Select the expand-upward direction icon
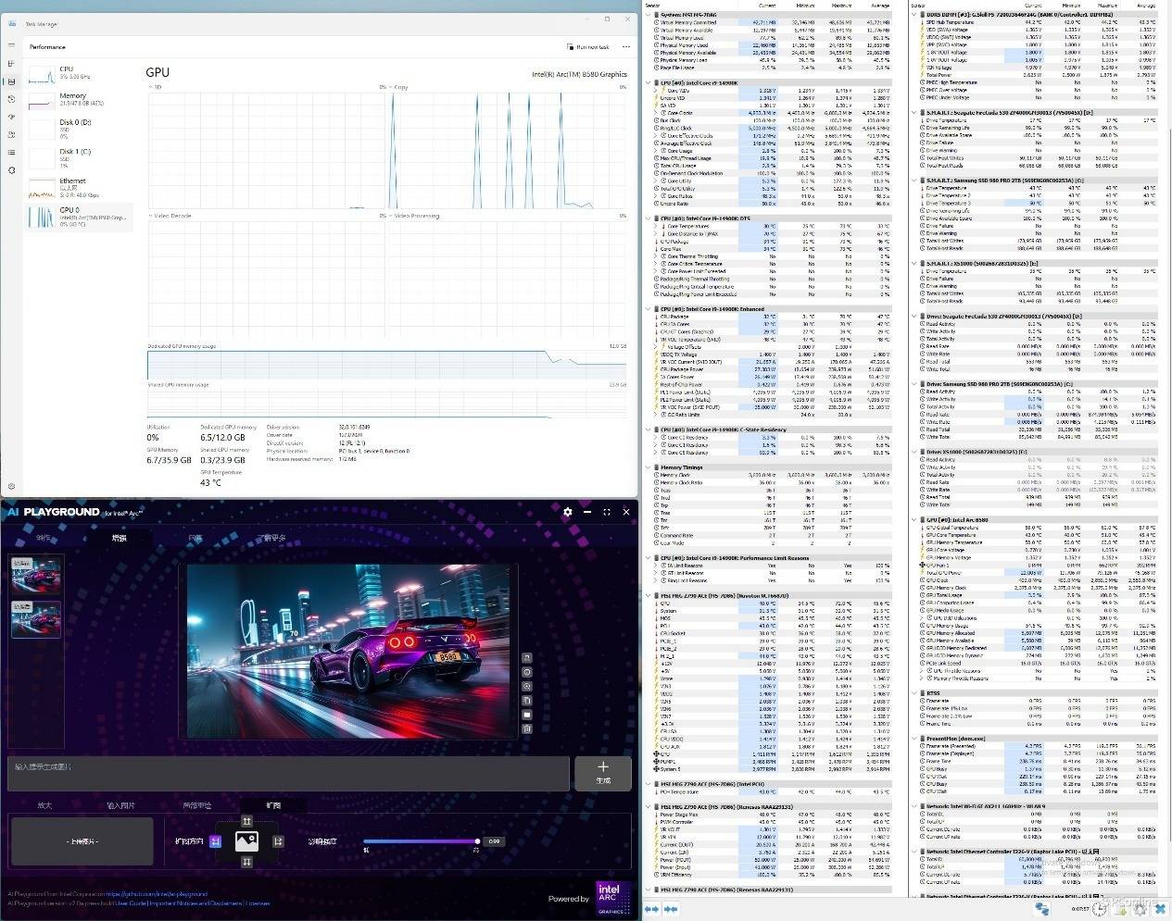Screen dimensions: 1172x921 tap(246, 821)
